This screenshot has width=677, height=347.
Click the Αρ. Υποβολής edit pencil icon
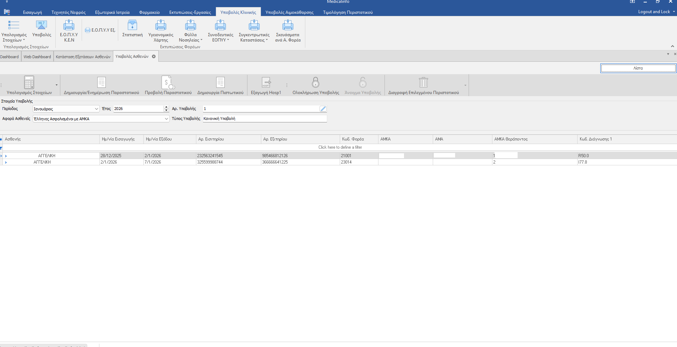pos(323,109)
